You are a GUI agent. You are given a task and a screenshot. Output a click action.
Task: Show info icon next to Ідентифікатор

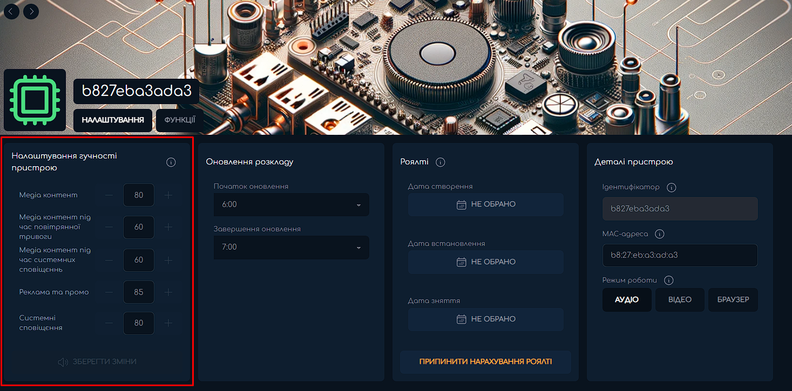(x=672, y=188)
